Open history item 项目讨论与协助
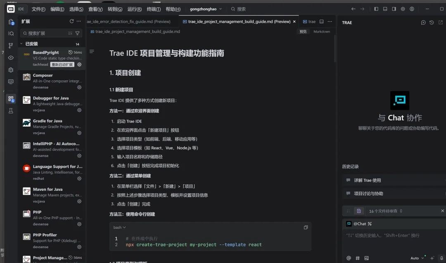This screenshot has height=263, width=446. 394,193
